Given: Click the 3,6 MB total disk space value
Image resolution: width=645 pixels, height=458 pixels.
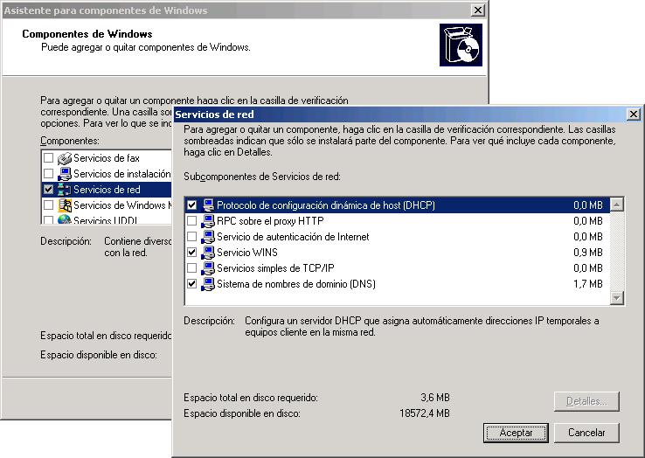Looking at the screenshot, I should [x=435, y=398].
